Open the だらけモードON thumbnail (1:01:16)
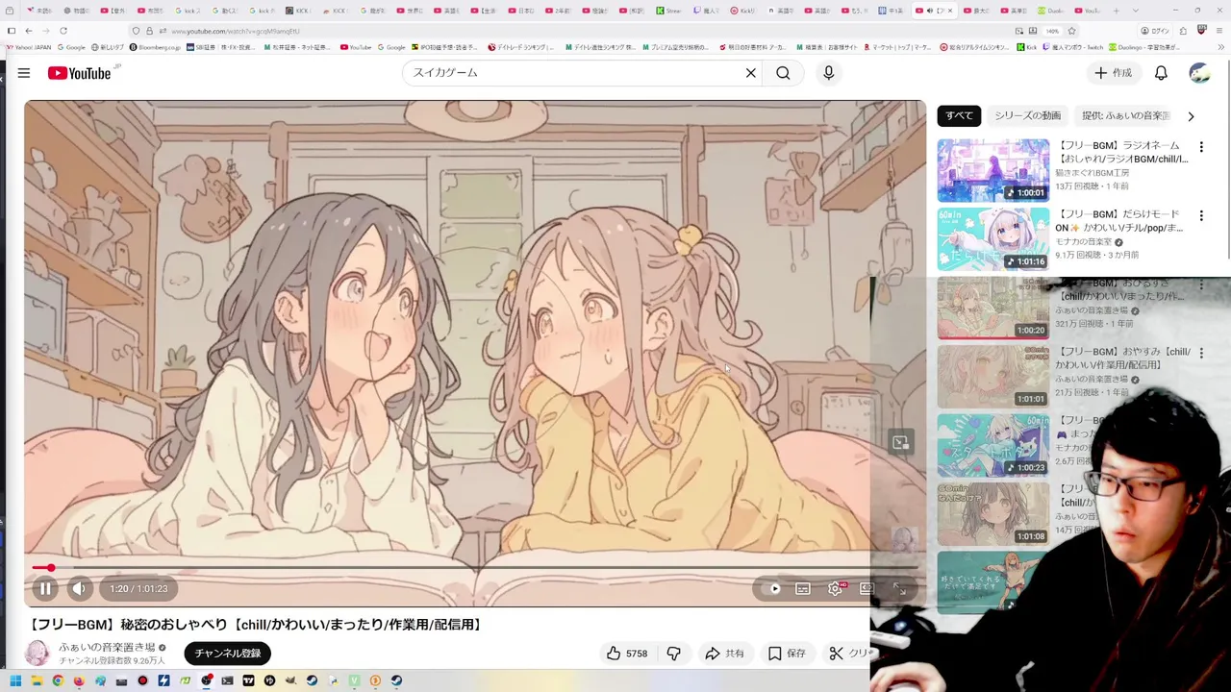The image size is (1231, 692). pos(993,239)
